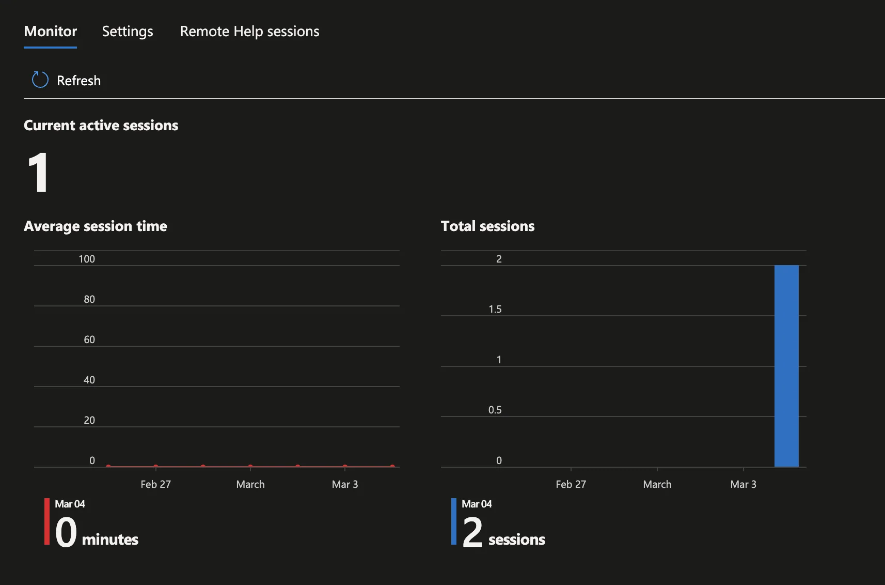Image resolution: width=885 pixels, height=585 pixels.
Task: Click Feb 27 label on Average session time chart
Action: tap(155, 484)
